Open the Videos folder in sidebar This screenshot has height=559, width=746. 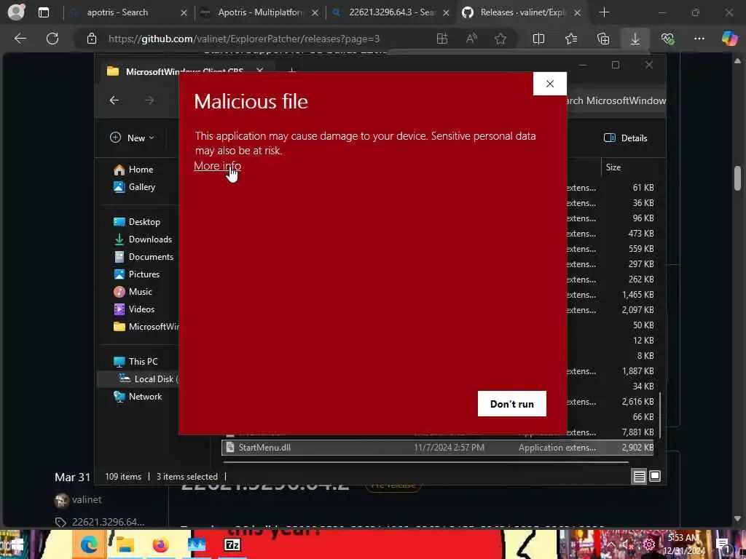pos(134,309)
